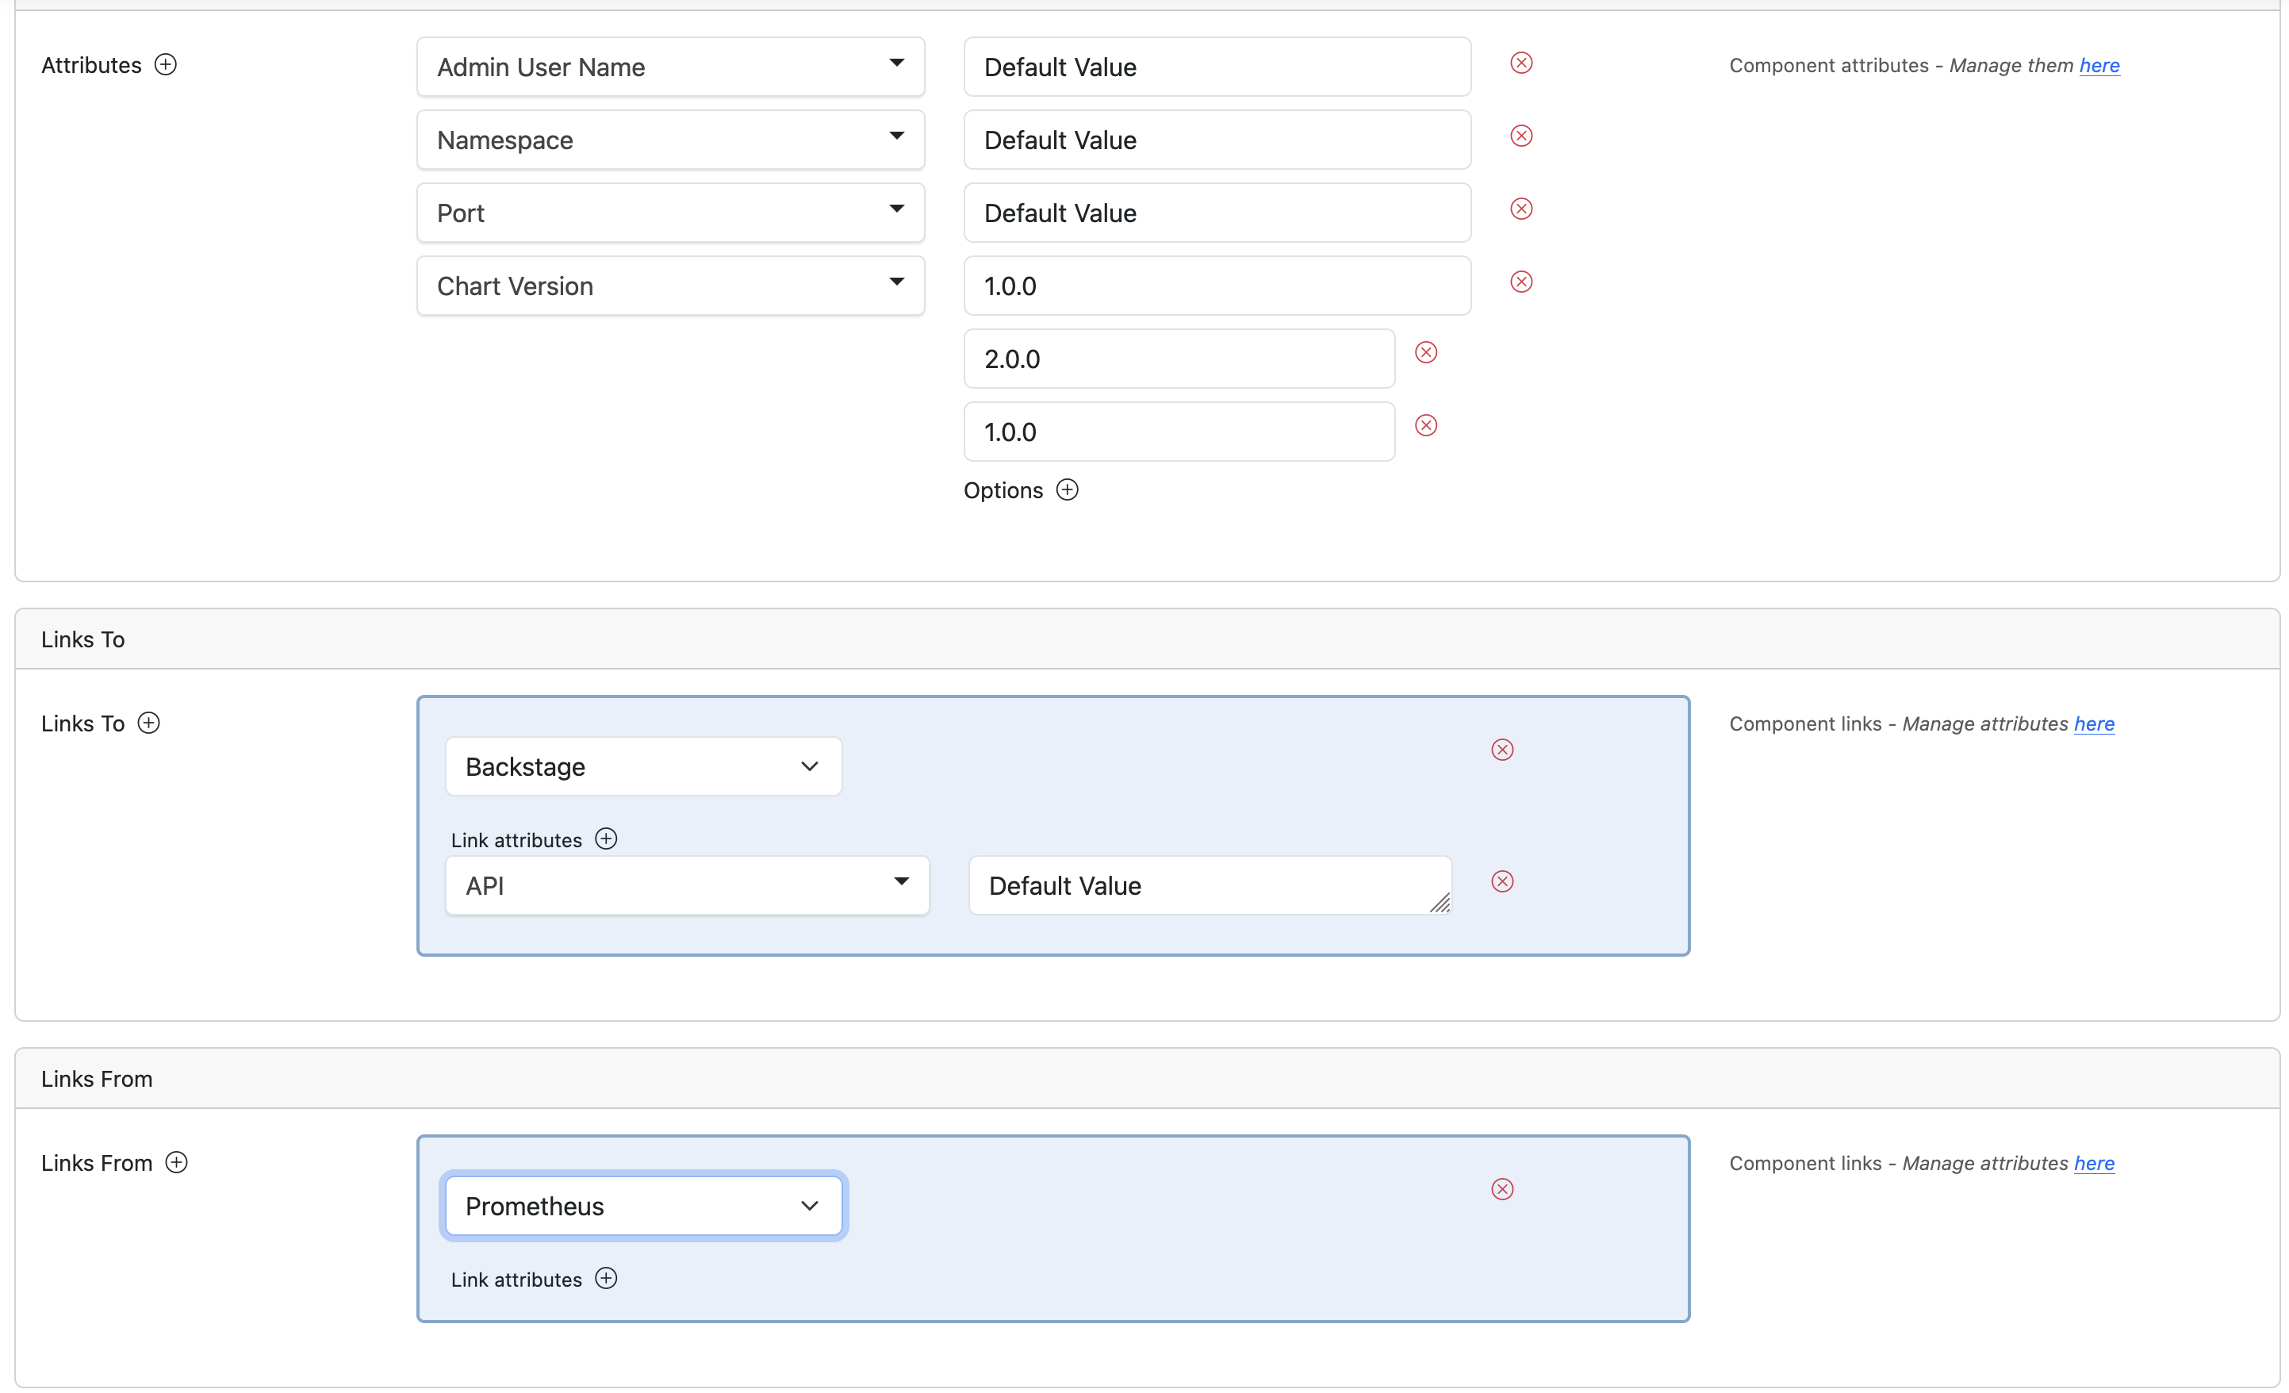The image size is (2289, 1393).
Task: Open 'here' link beside Links From
Action: pyautogui.click(x=2094, y=1164)
